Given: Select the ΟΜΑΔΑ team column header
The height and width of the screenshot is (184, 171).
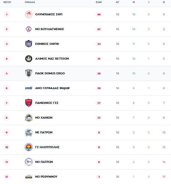Looking at the screenshot, I should click(30, 2).
